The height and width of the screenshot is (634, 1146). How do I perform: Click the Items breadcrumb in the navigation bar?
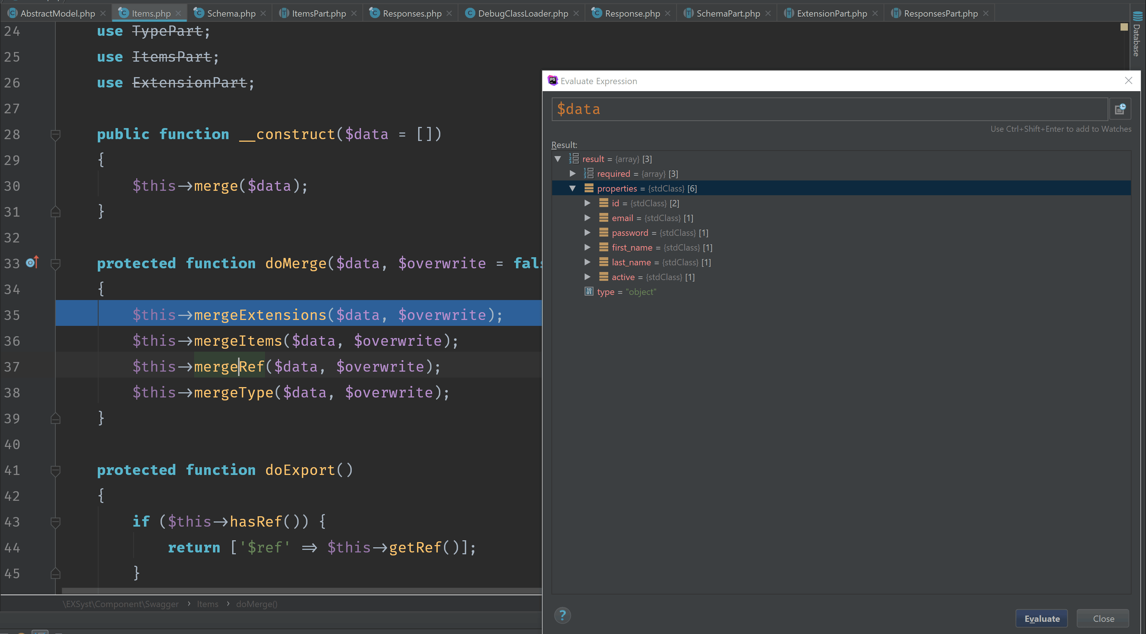point(208,604)
